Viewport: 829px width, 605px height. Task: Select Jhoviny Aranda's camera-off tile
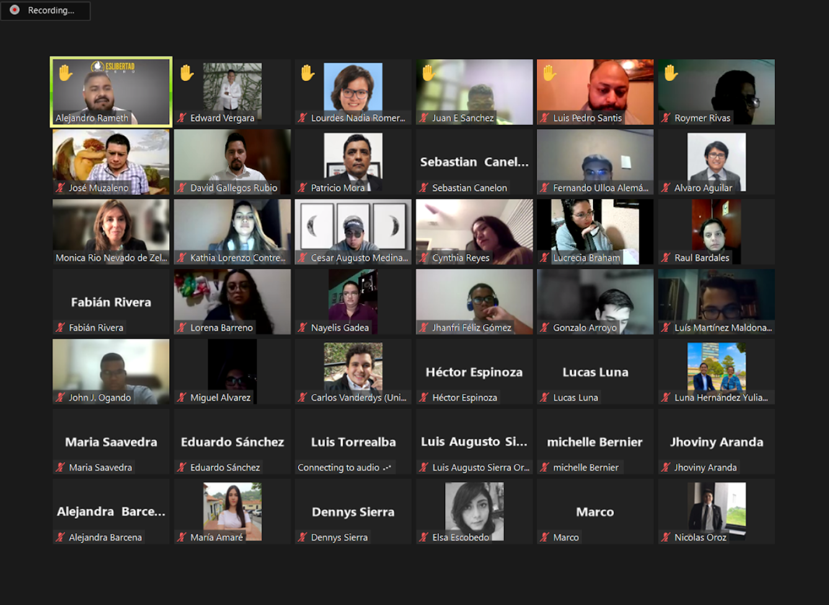click(717, 442)
